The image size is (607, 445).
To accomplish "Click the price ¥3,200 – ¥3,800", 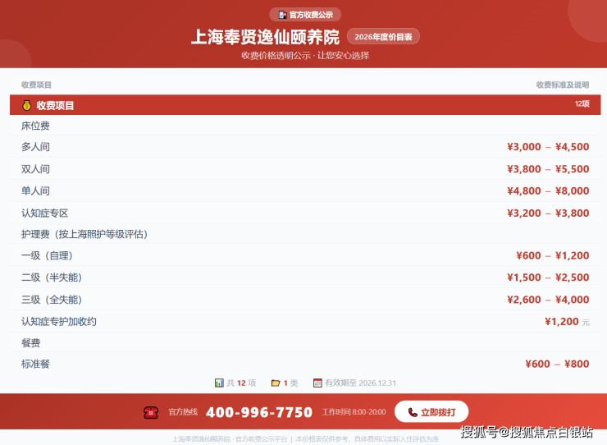I will [548, 213].
